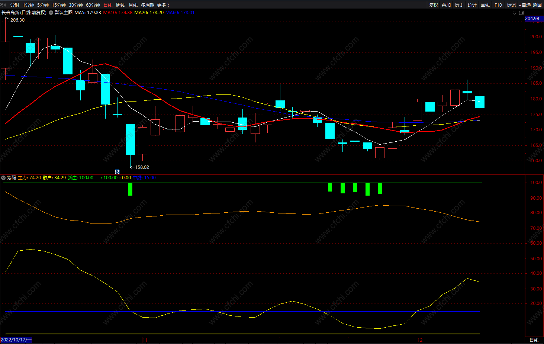Expand the 更多 periods menu
The width and height of the screenshot is (544, 344).
pyautogui.click(x=163, y=5)
